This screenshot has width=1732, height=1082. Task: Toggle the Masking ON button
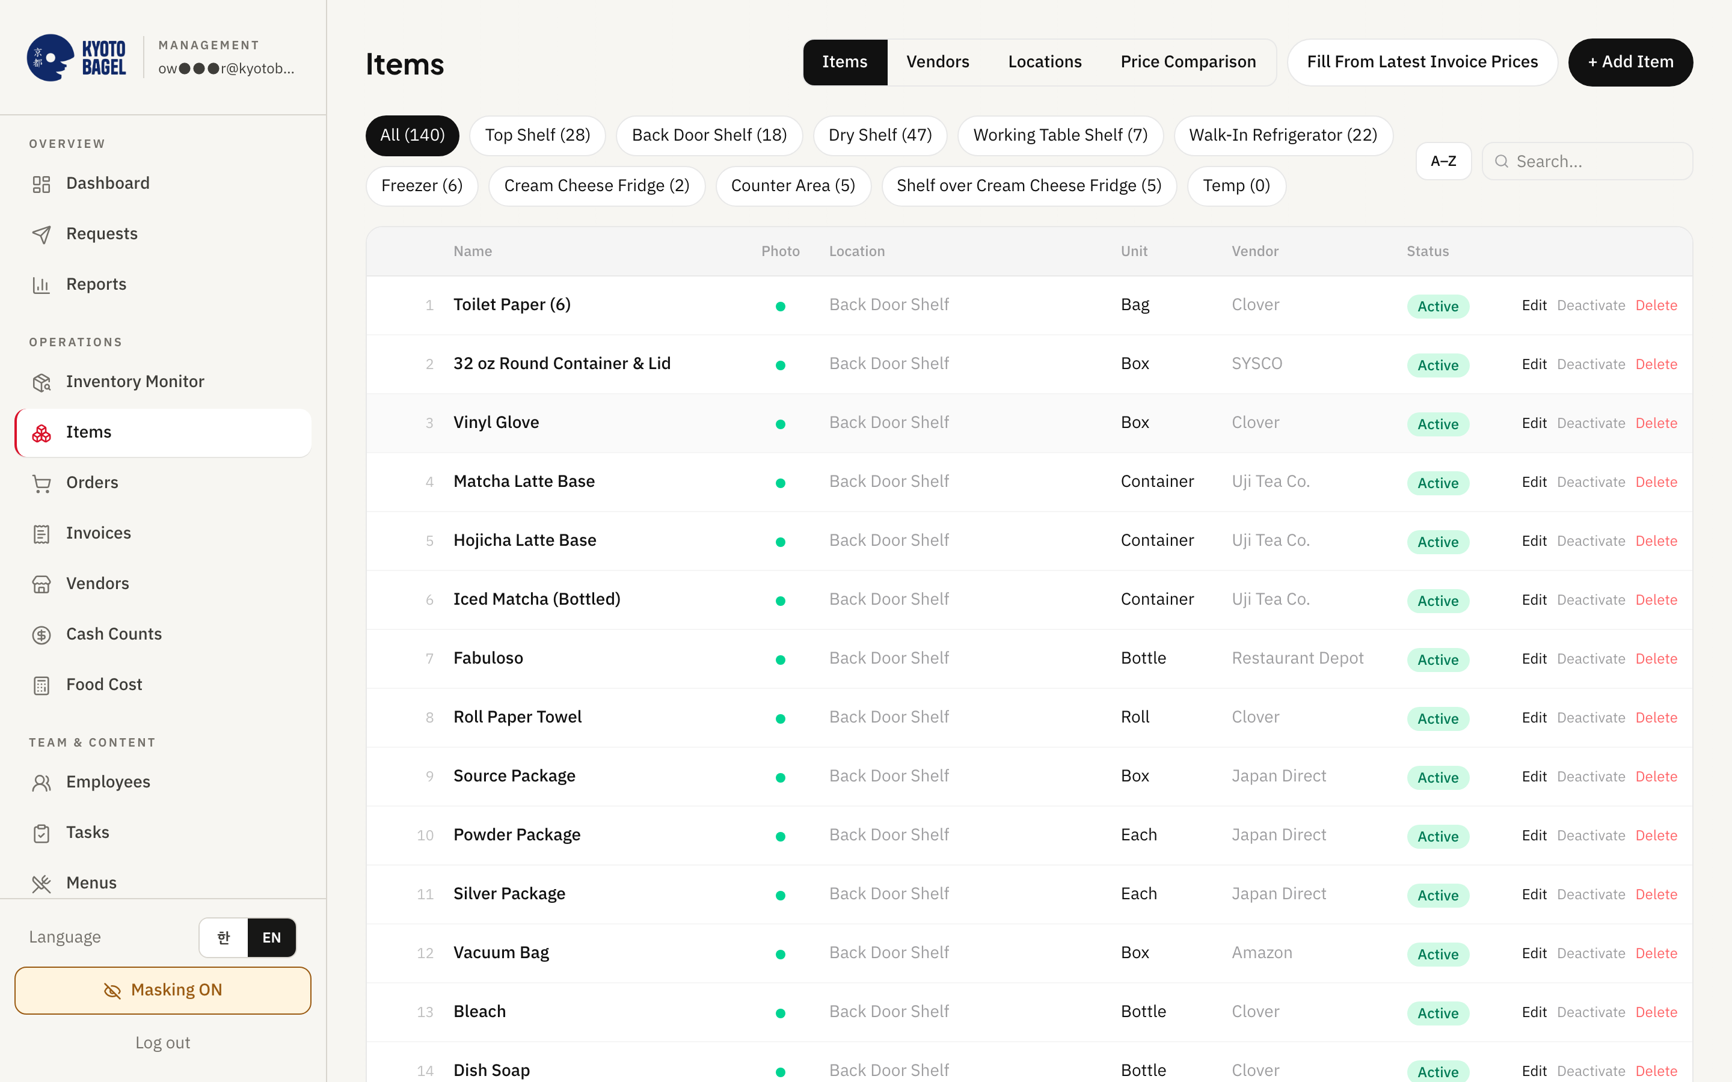[x=162, y=991]
